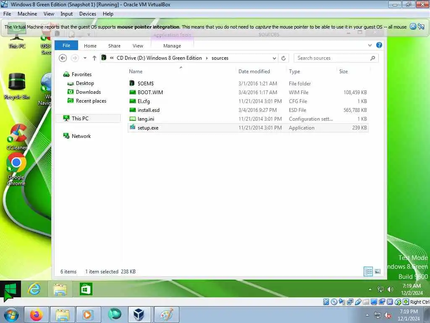Click guest network tray icon
The width and height of the screenshot is (430, 323).
pos(380,289)
